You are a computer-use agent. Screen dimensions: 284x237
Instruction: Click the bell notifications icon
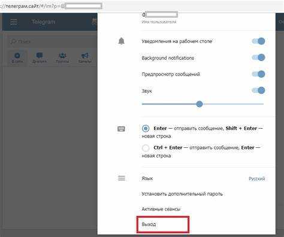pyautogui.click(x=122, y=41)
